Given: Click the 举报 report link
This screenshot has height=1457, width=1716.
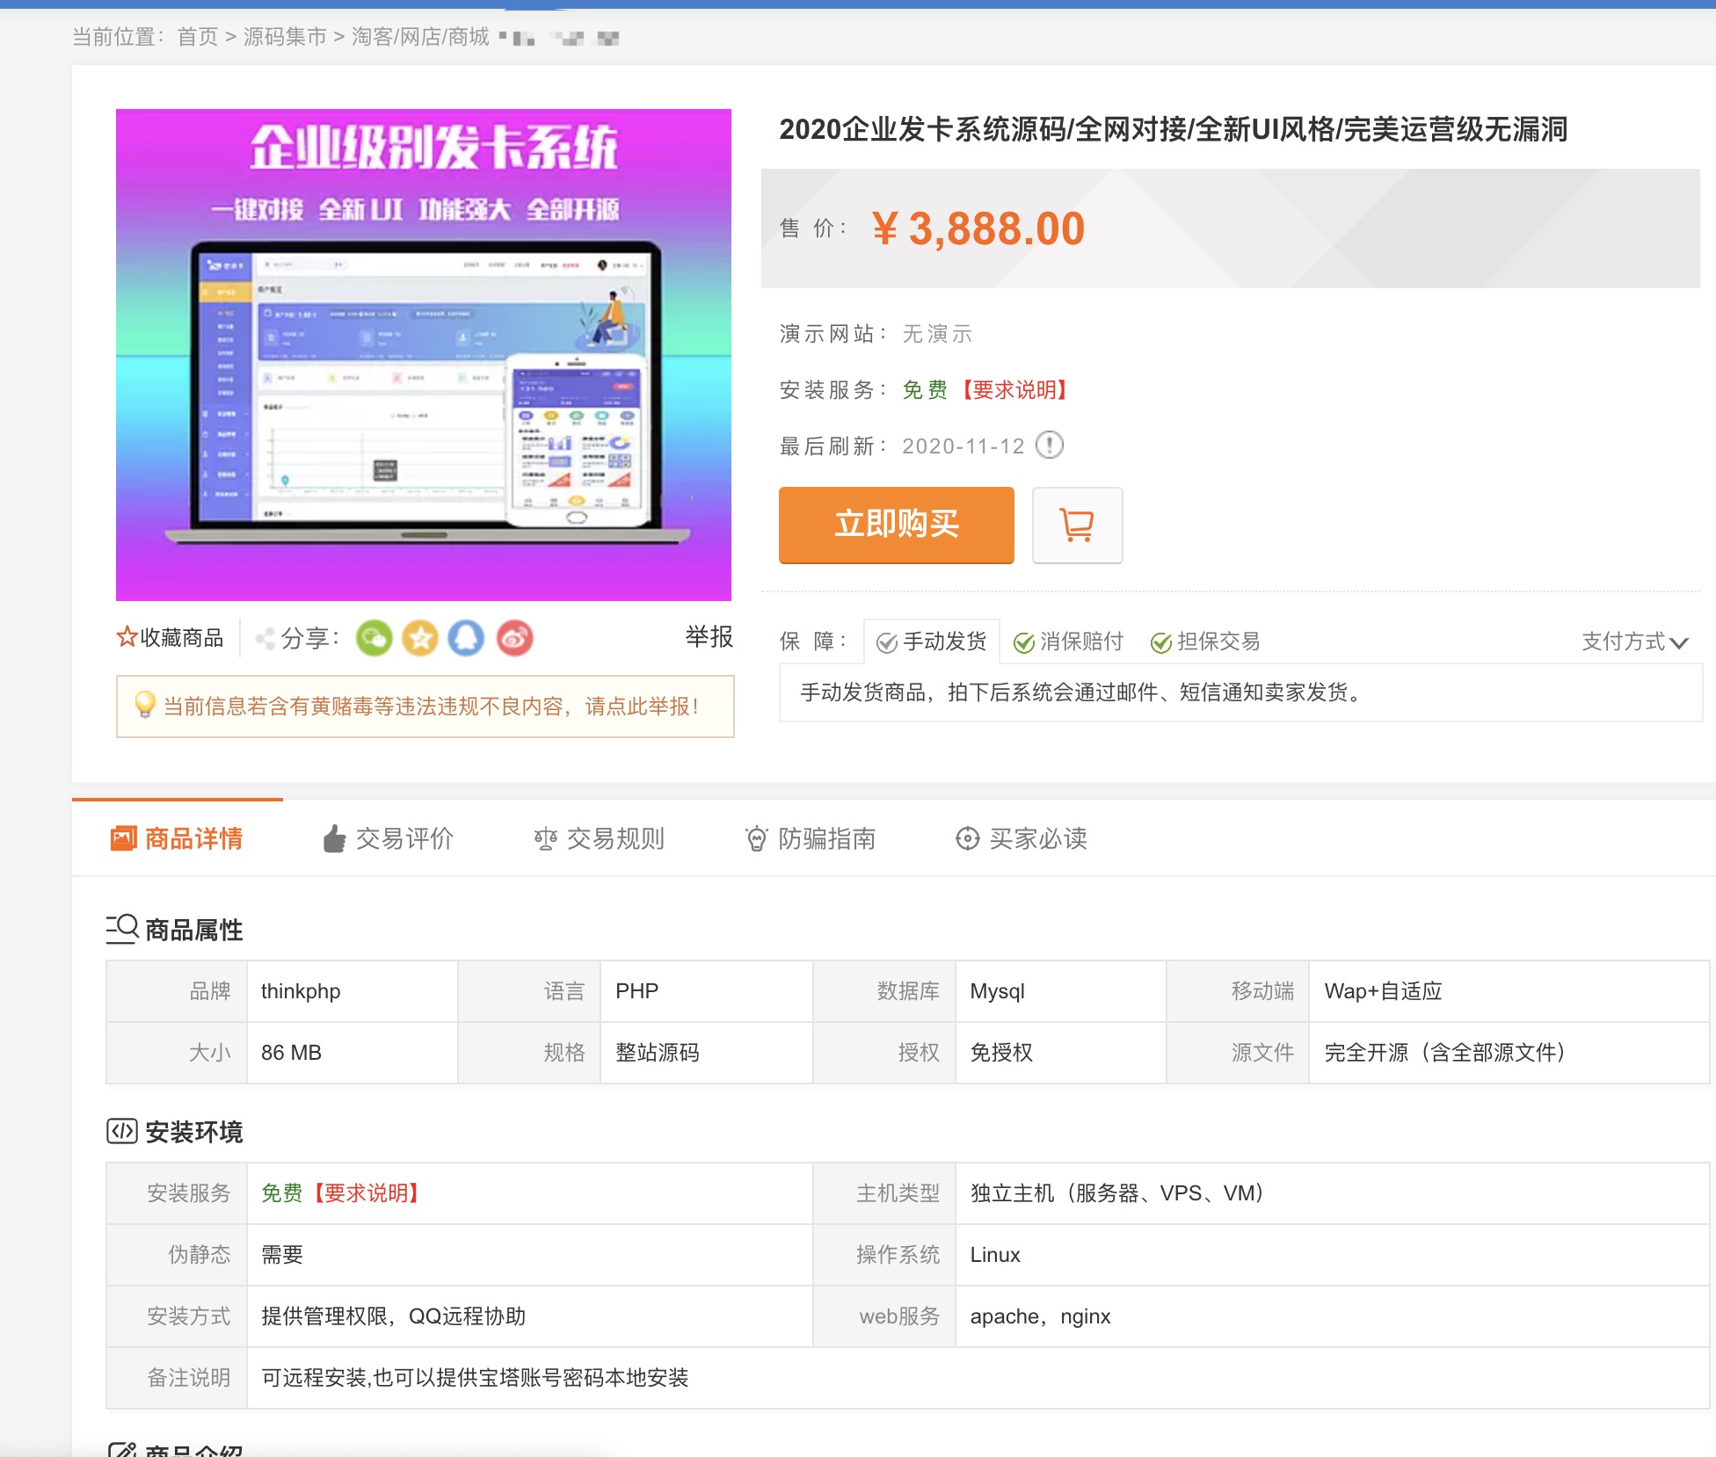Looking at the screenshot, I should coord(709,636).
